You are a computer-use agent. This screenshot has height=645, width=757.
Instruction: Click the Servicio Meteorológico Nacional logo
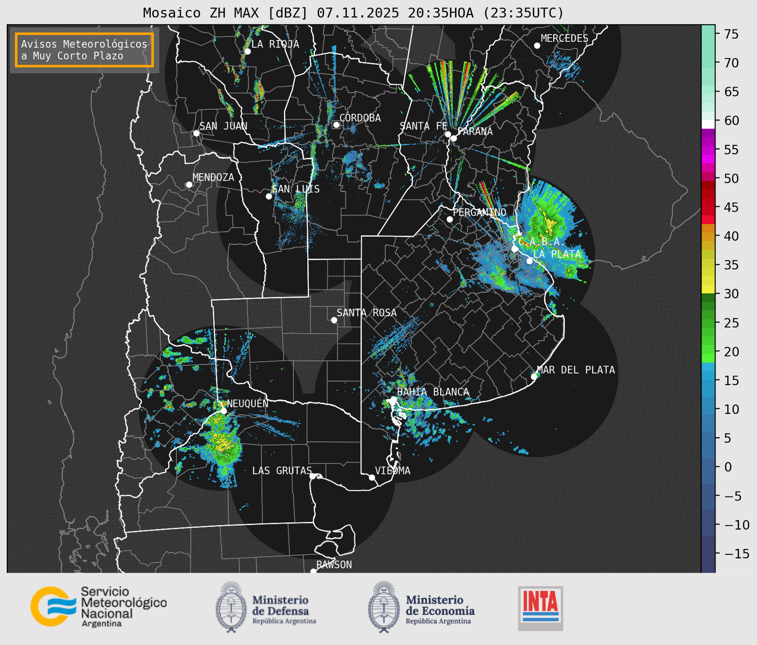(98, 606)
